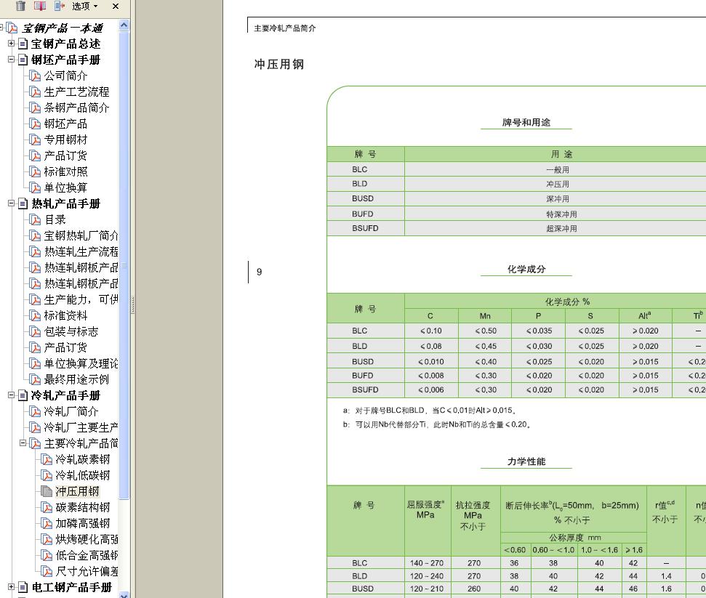Click the PDF icon beside 碳素结构钢
This screenshot has width=706, height=598.
(47, 507)
